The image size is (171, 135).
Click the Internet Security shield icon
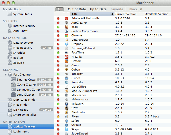point(10,26)
